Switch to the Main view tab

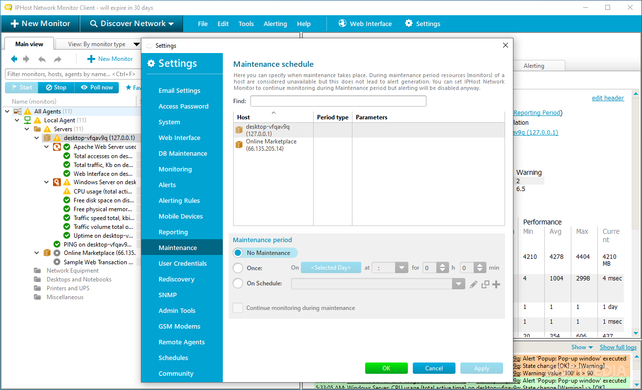[x=29, y=44]
